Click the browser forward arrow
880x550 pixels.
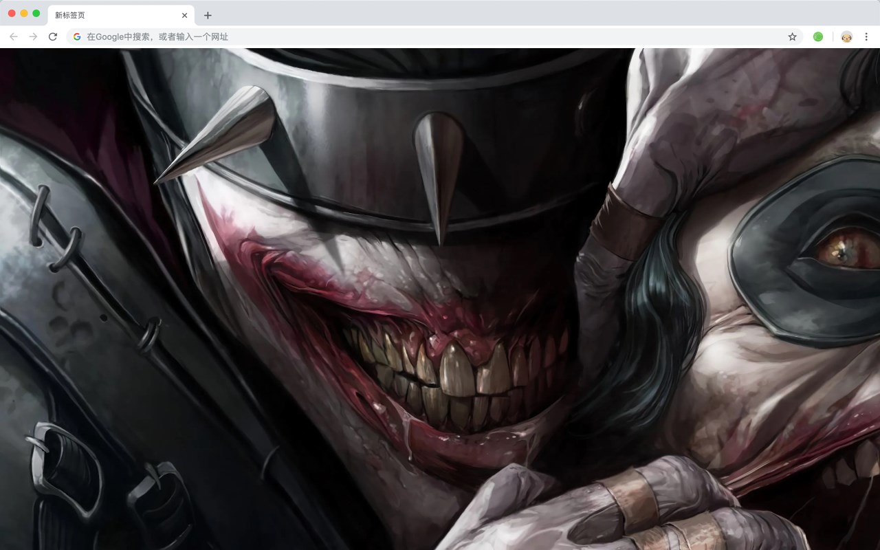(x=33, y=36)
